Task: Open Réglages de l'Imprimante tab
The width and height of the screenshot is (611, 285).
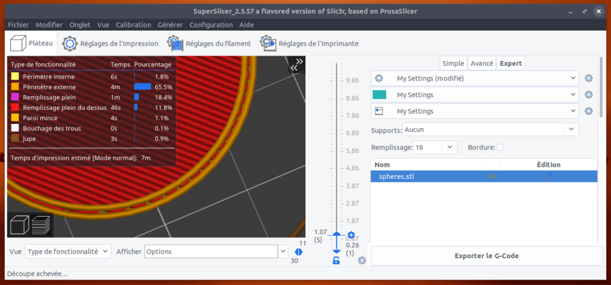Action: [309, 43]
